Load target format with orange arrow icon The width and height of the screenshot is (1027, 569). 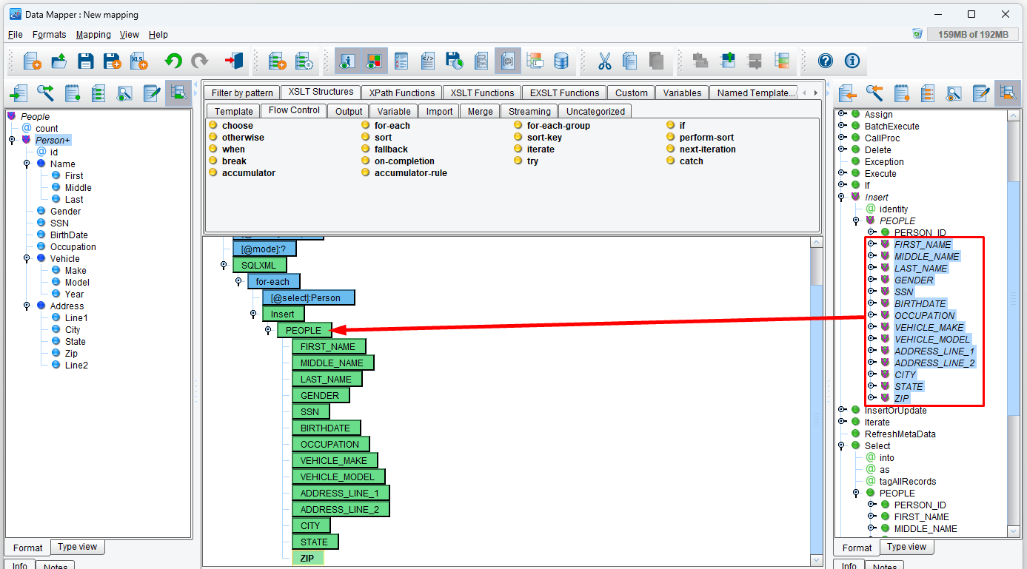tap(848, 93)
